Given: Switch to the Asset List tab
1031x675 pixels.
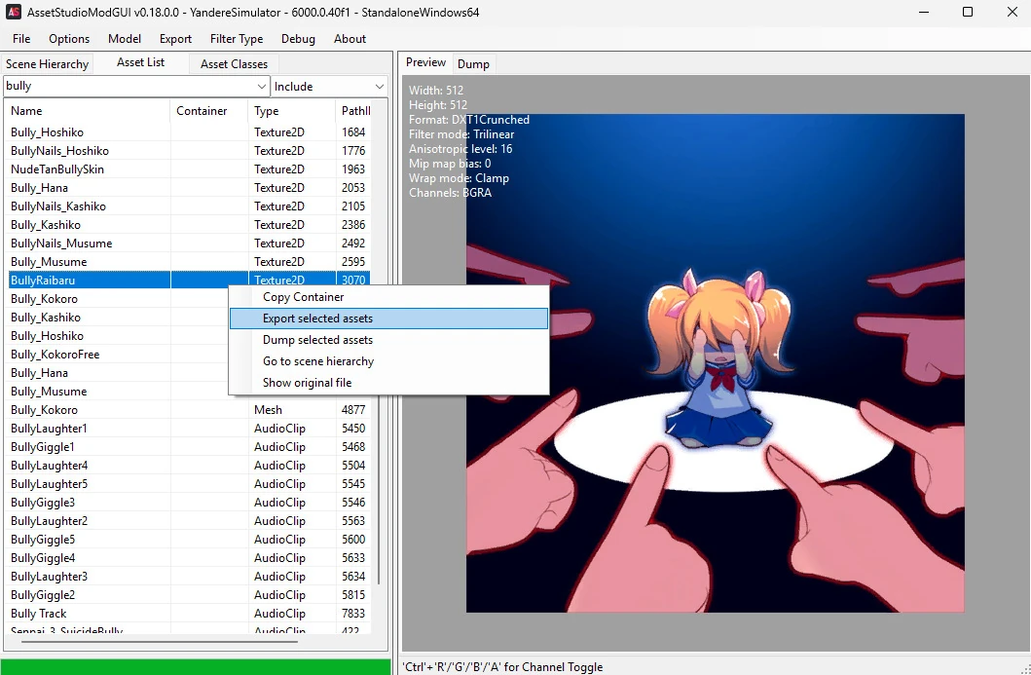Looking at the screenshot, I should (141, 62).
